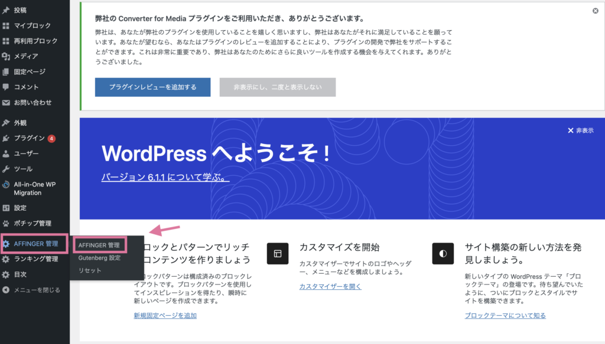Screen dimensions: 605x344
Task: Open ランキング管理 menu
Action: point(35,259)
